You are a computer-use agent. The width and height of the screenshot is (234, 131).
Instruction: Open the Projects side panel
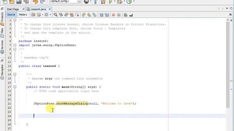2,19
